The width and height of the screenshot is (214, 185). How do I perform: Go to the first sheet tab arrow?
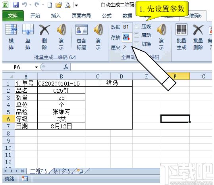pyautogui.click(x=5, y=171)
